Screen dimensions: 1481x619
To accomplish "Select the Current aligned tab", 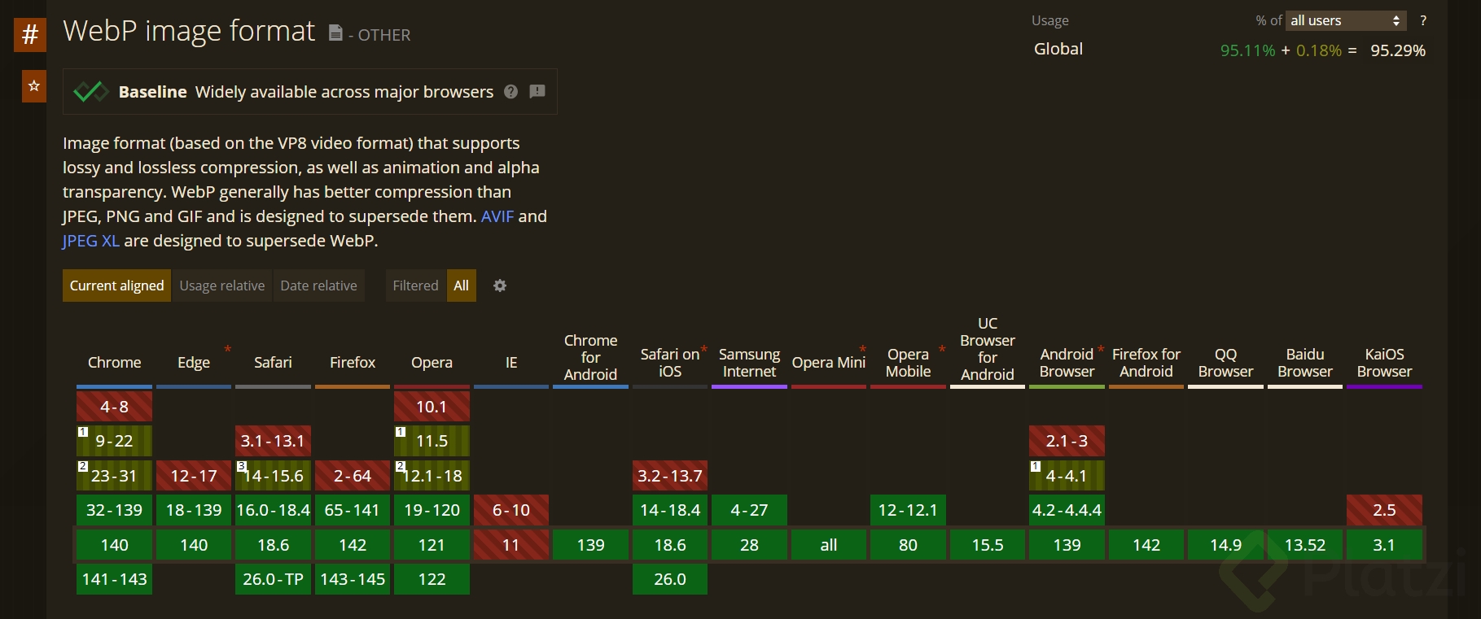I will [x=116, y=286].
